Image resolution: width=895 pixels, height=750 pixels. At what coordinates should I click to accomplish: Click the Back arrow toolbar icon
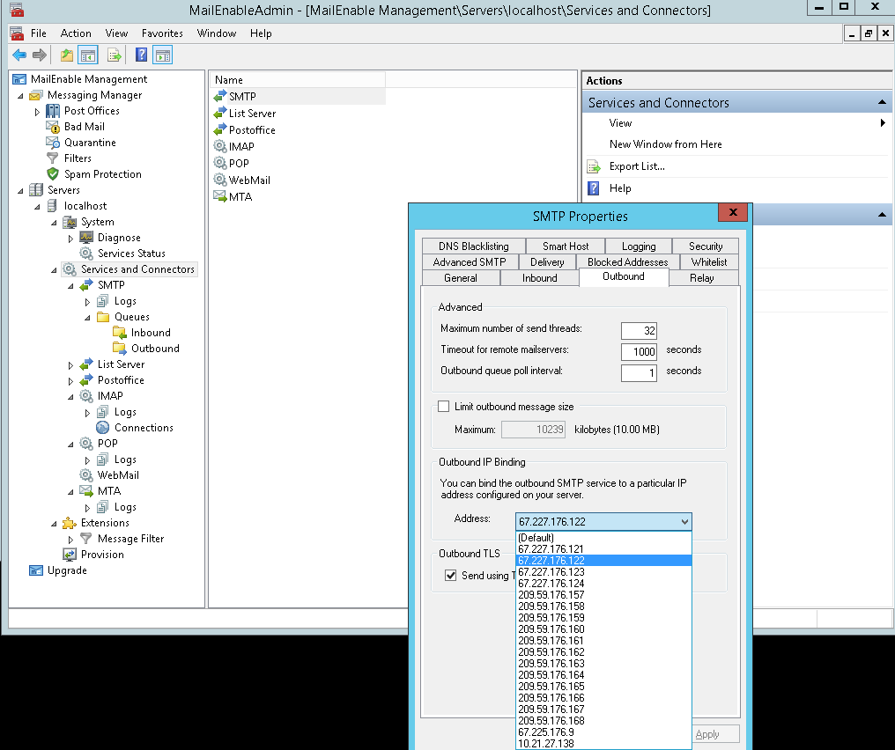(x=18, y=55)
